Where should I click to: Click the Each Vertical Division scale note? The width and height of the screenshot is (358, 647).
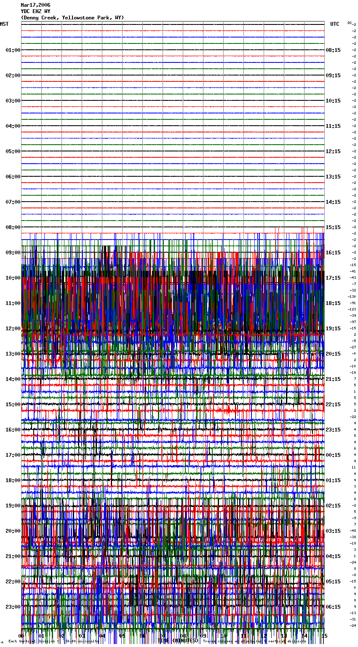[53, 642]
